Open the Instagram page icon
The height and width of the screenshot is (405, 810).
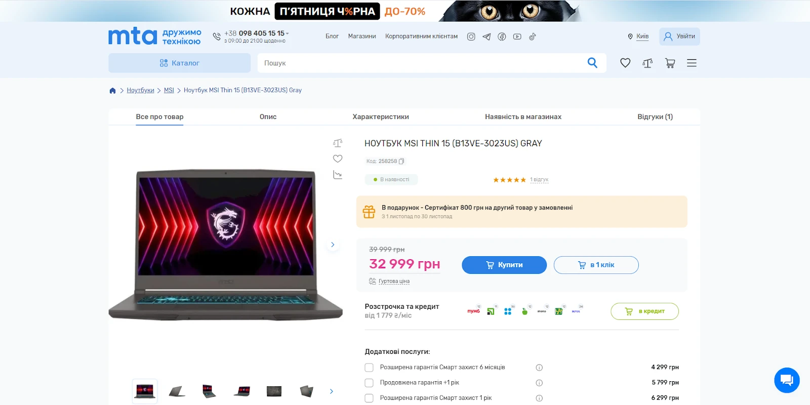click(471, 36)
